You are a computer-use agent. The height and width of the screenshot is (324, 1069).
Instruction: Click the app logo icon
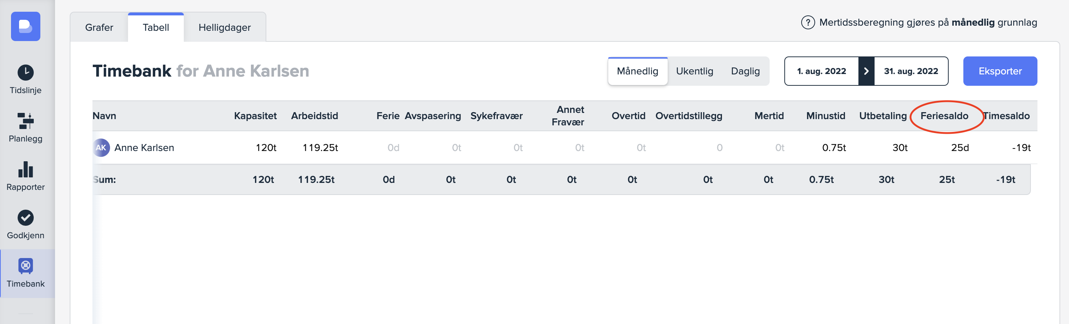click(x=26, y=26)
